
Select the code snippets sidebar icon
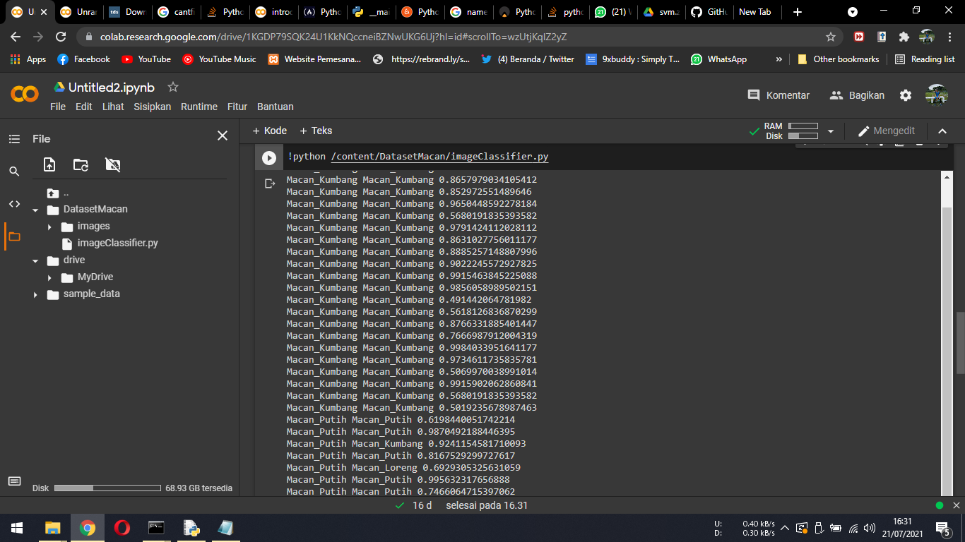(14, 204)
